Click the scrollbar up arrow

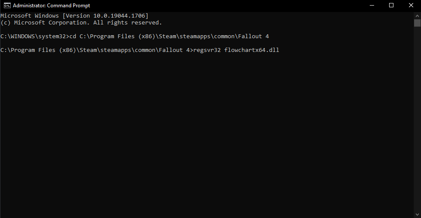417,15
